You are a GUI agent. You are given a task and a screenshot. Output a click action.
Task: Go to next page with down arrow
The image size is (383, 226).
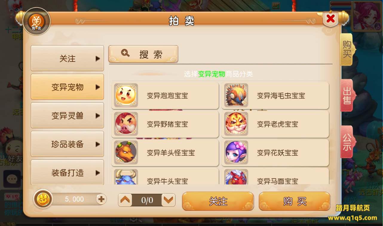coord(168,200)
